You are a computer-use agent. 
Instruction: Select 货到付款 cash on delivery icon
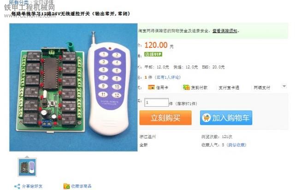[186, 87]
